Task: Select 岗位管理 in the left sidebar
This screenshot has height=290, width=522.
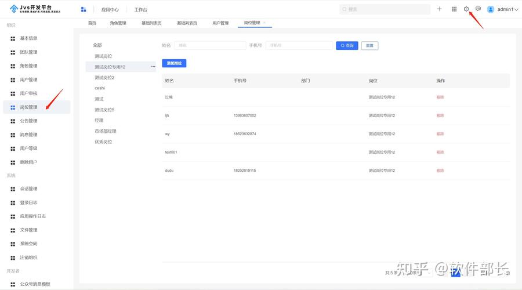Action: 37,107
